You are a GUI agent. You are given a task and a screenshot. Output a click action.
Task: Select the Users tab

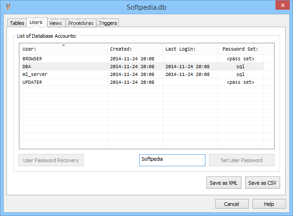click(x=37, y=23)
